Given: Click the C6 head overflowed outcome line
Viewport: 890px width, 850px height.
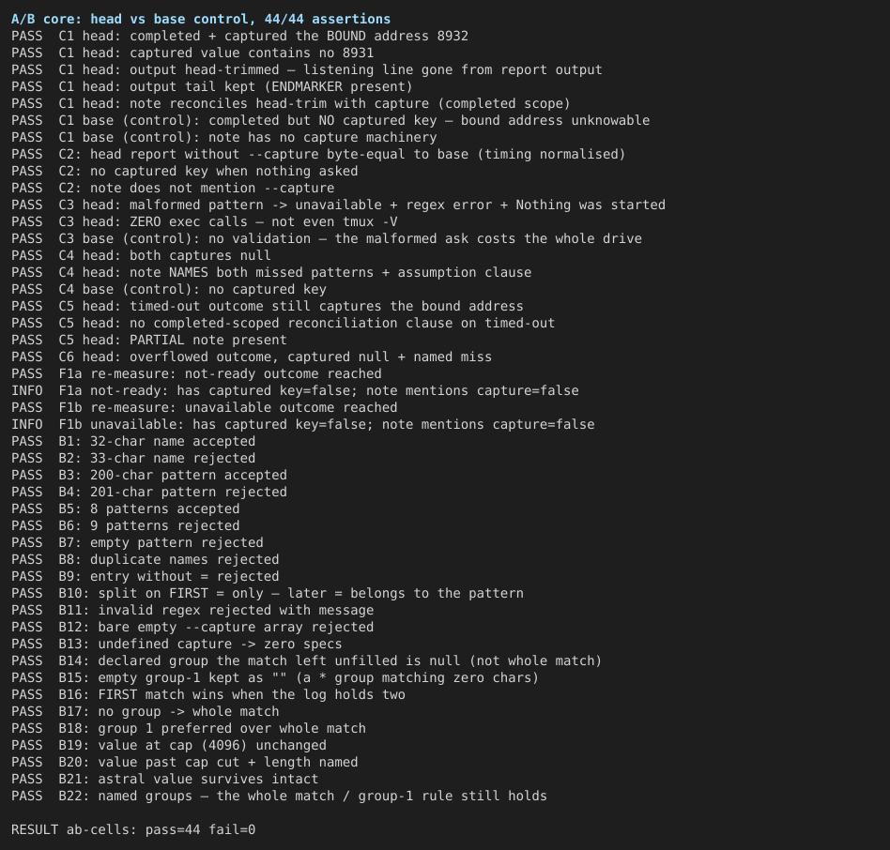Looking at the screenshot, I should click(x=252, y=357).
